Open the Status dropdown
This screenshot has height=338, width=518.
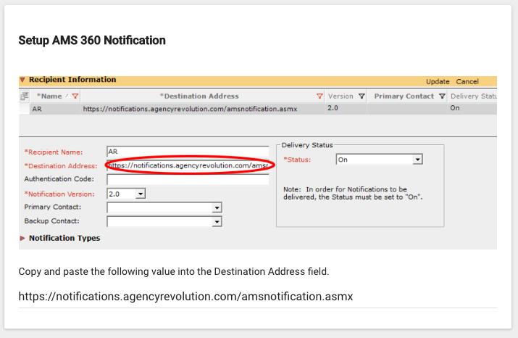click(x=417, y=160)
